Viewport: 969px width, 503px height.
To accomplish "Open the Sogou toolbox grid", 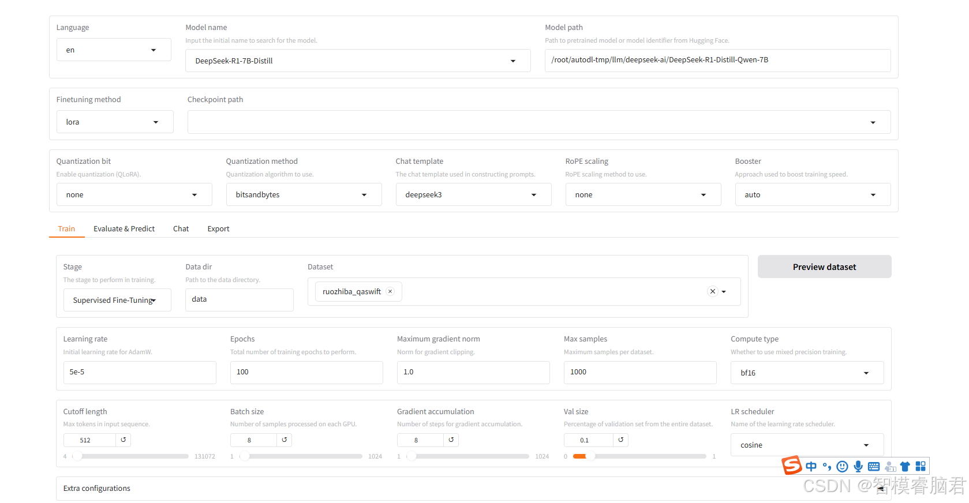I will click(x=921, y=466).
